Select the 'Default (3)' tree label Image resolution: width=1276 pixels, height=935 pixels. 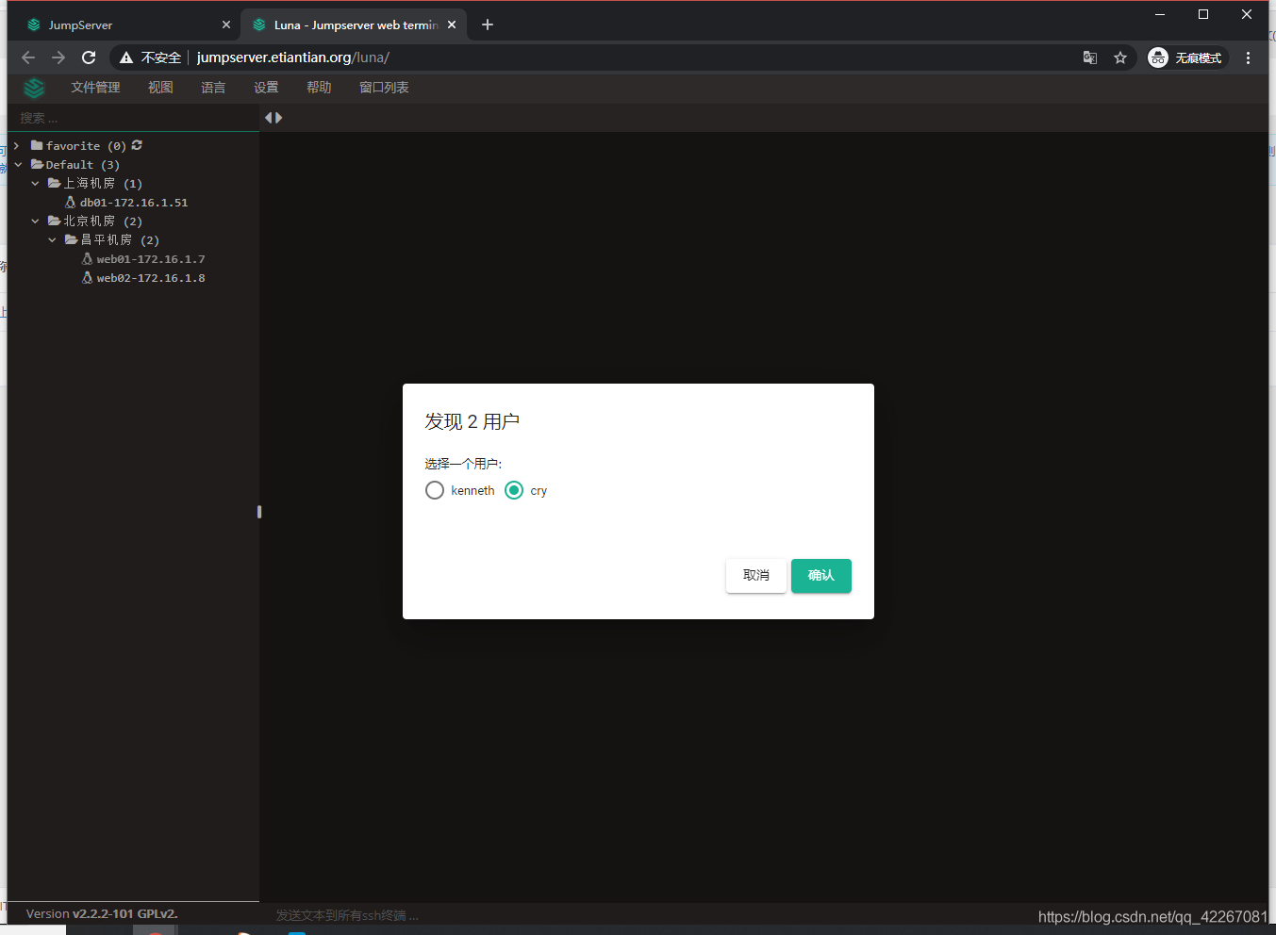click(83, 165)
